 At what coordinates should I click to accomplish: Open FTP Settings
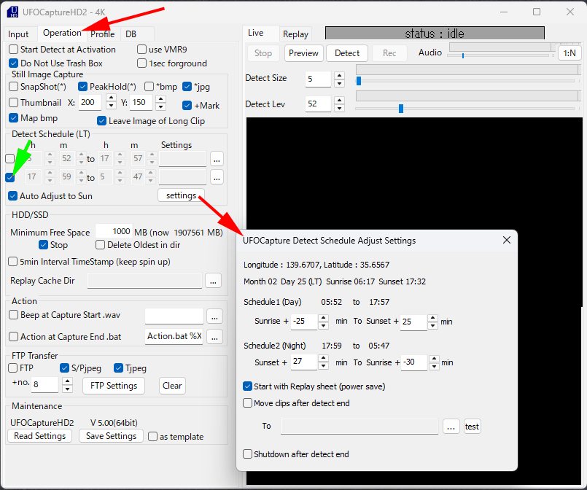[112, 386]
